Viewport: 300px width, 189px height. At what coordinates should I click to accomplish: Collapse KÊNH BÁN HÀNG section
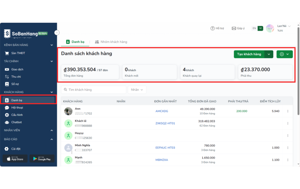[x=52, y=45]
